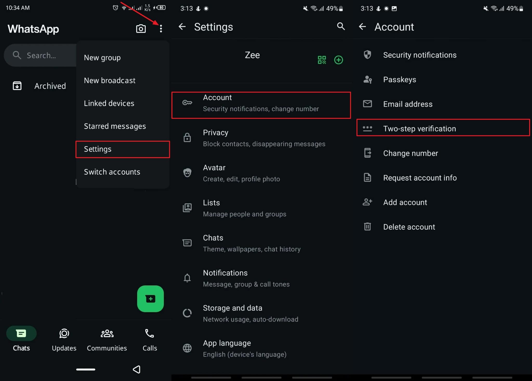Tap the alarm clock status bar icon

115,8
